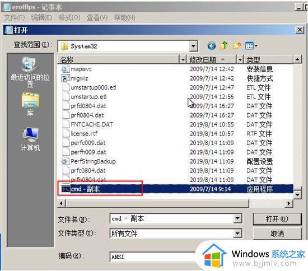Click the file list scroll down arrow
Viewport: 308px width, 271px height.
(x=297, y=195)
